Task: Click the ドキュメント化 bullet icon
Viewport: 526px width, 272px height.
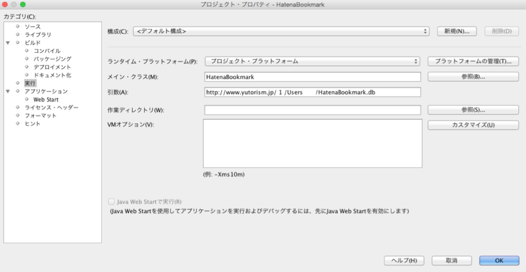Action: point(27,75)
